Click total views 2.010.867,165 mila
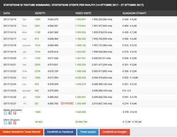Screen dimensions: 177x137 tap(102, 103)
